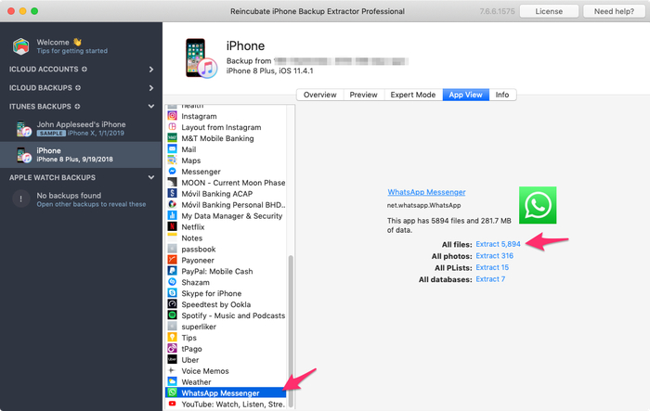
Task: Click the Netflix app icon
Action: tap(172, 226)
